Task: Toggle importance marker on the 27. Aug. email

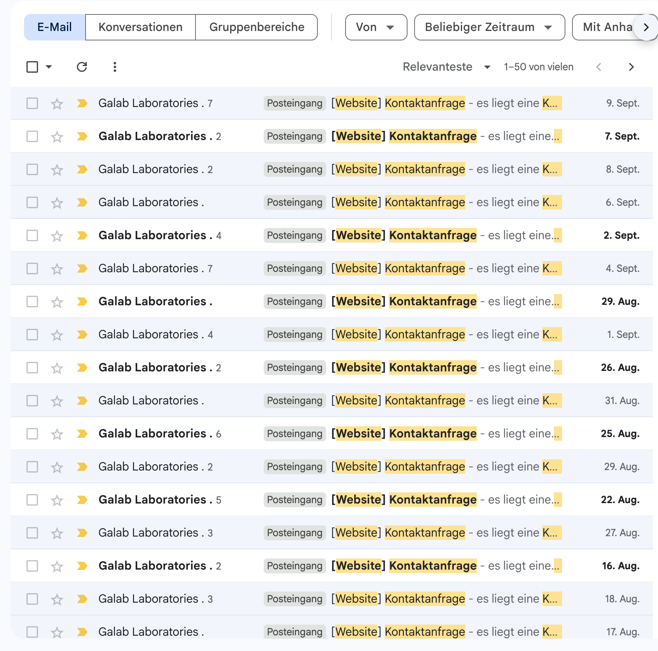Action: click(x=82, y=533)
